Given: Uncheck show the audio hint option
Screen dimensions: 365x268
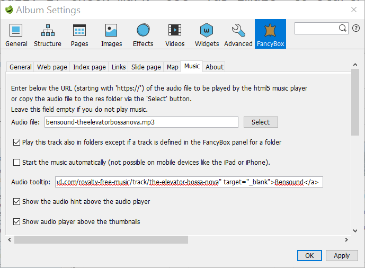Looking at the screenshot, I should coord(16,202).
